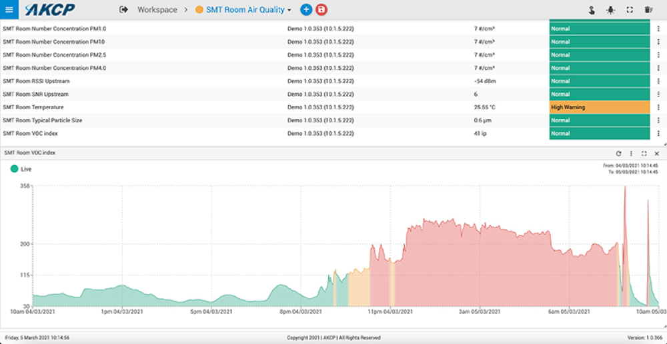
Task: Click Normal status of VOC index row
Action: tap(600, 134)
